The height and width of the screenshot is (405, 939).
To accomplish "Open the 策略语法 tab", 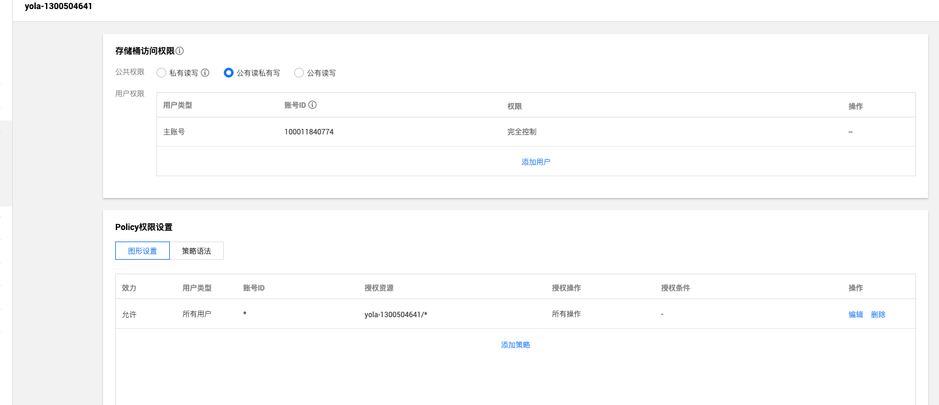I will tap(197, 251).
